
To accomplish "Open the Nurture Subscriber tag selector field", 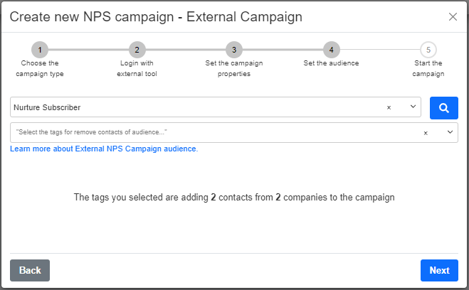I will click(x=216, y=107).
